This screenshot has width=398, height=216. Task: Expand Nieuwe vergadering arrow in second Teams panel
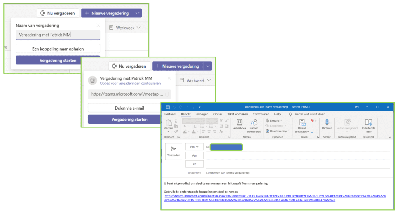208,66
